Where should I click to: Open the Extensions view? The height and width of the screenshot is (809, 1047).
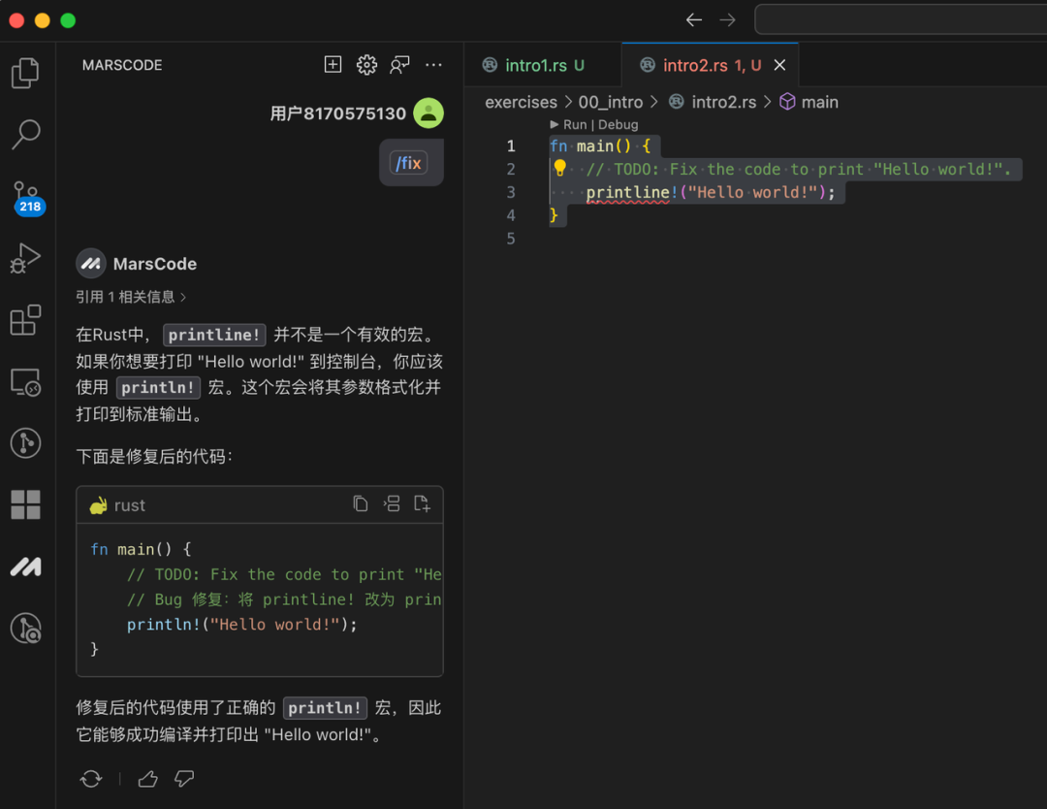(25, 320)
